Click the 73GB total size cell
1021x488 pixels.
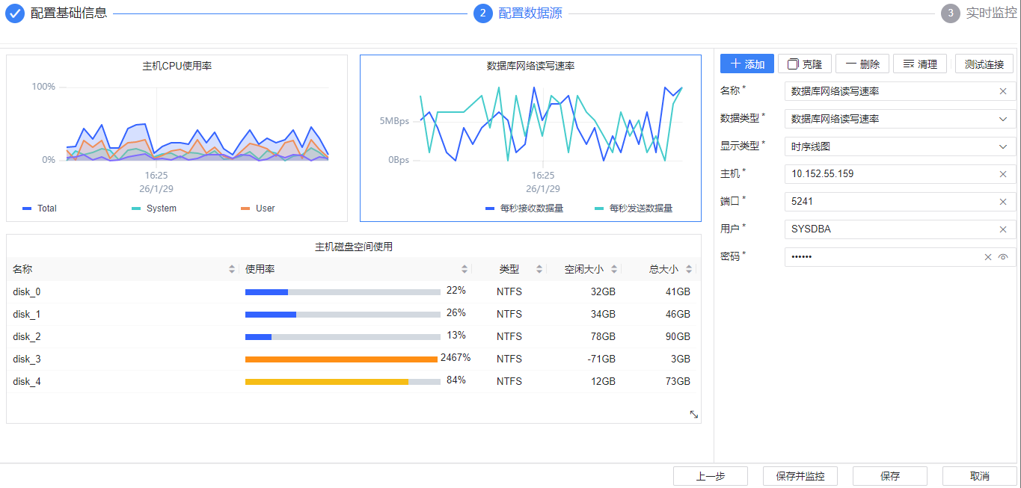(x=678, y=382)
